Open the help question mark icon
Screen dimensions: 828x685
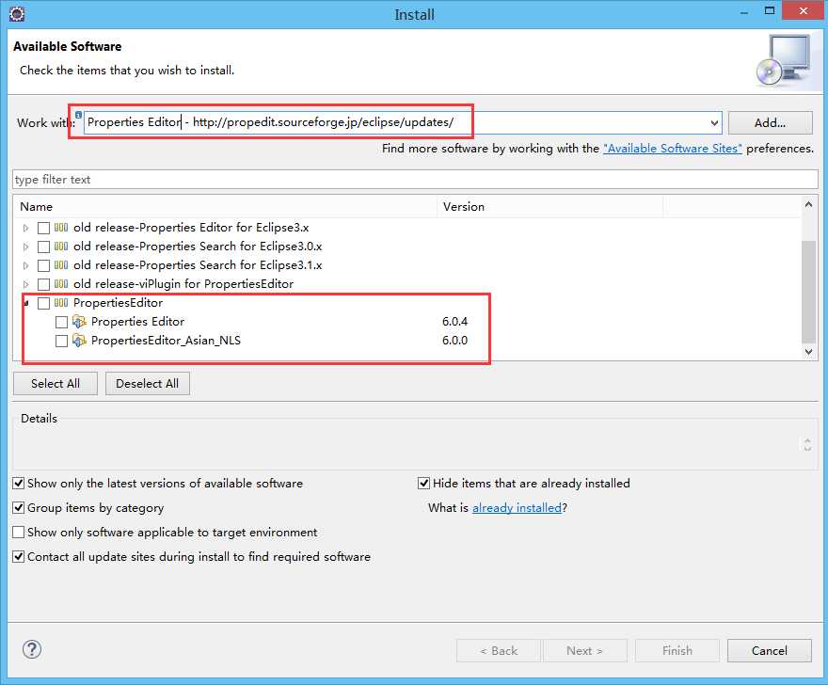[x=32, y=649]
